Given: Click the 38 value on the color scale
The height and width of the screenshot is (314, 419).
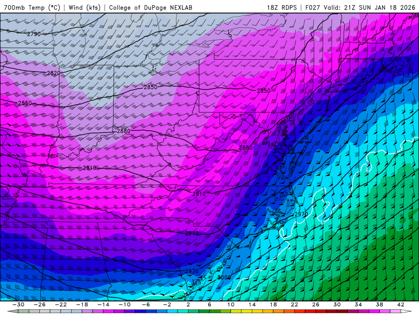Looking at the screenshot, I should click(x=379, y=305).
